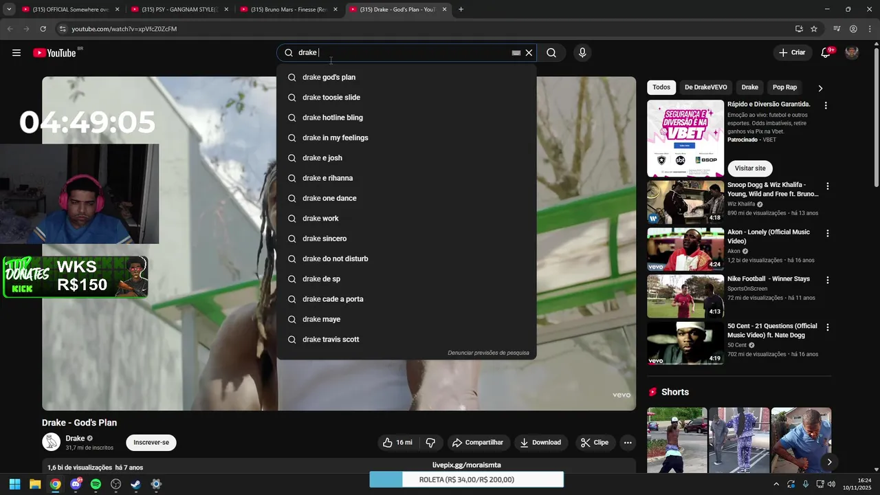This screenshot has width=880, height=495.
Task: Show next Shorts with the arrow button
Action: [829, 462]
